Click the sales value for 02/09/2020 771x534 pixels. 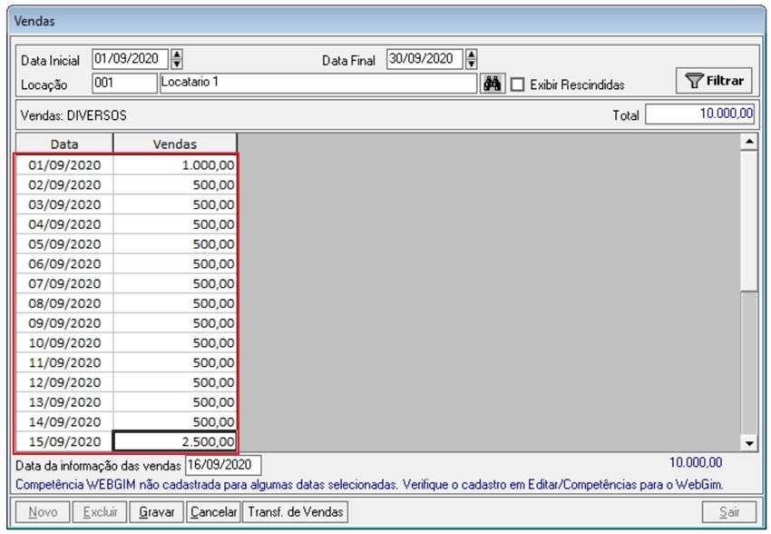click(x=175, y=184)
